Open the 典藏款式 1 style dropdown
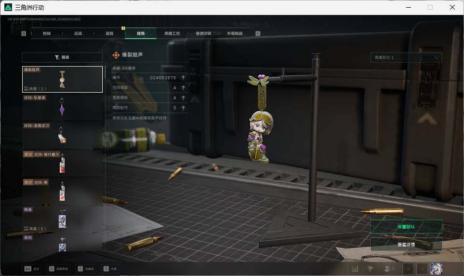464x276 pixels. click(406, 57)
